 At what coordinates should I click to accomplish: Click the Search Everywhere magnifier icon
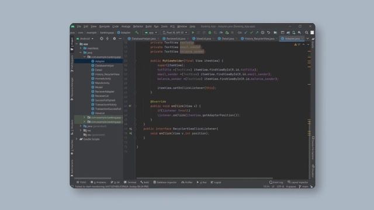click(x=306, y=33)
